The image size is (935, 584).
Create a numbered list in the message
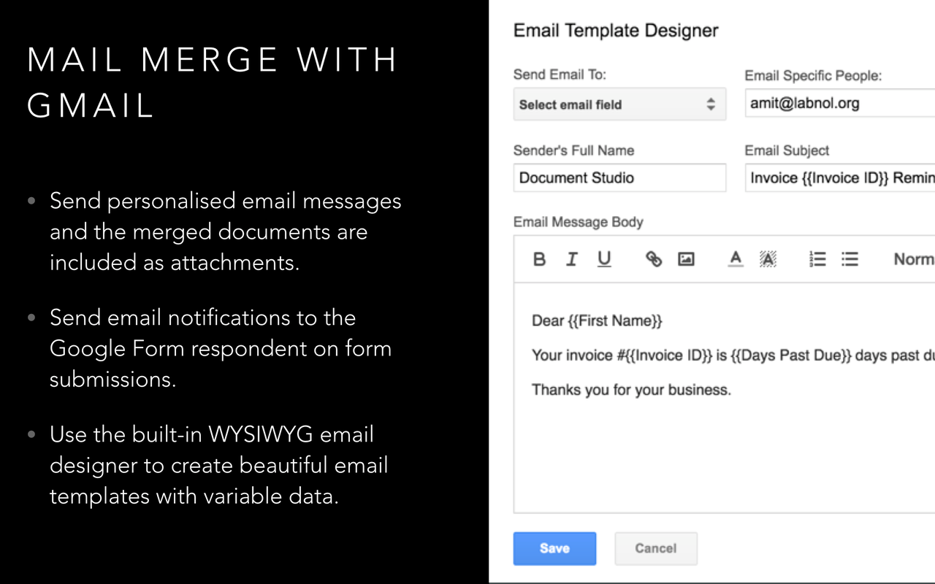point(817,259)
